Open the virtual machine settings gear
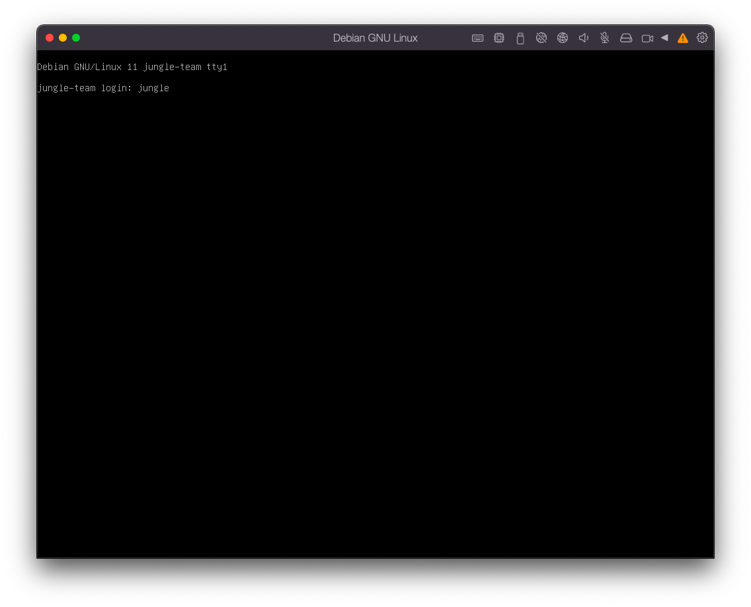 point(702,38)
